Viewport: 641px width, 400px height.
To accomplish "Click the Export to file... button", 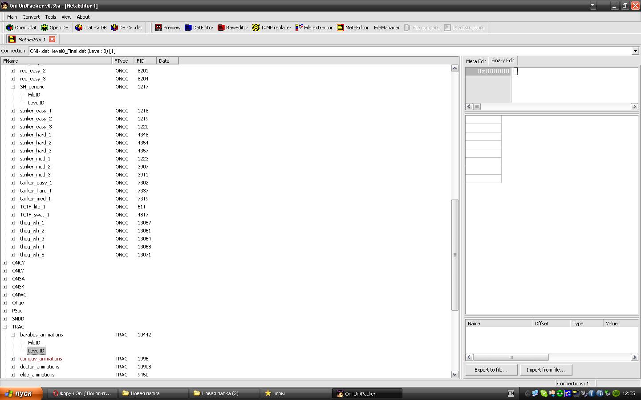I will [x=491, y=370].
